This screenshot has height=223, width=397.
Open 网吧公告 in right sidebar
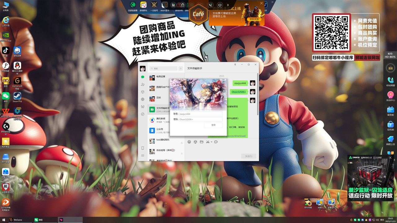tap(390, 141)
